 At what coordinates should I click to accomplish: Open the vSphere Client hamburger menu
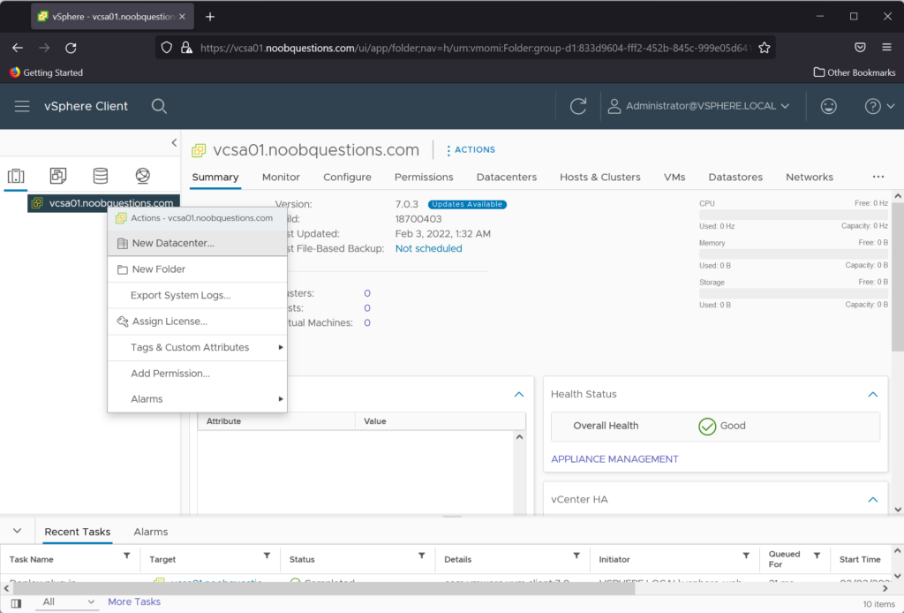22,106
